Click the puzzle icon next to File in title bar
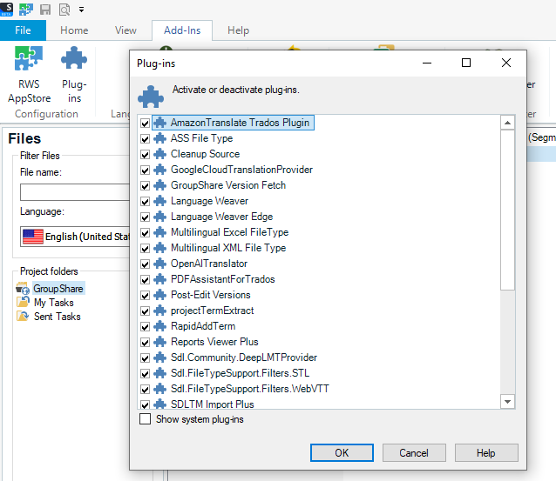Screen dimensions: 556x481 click(x=26, y=10)
